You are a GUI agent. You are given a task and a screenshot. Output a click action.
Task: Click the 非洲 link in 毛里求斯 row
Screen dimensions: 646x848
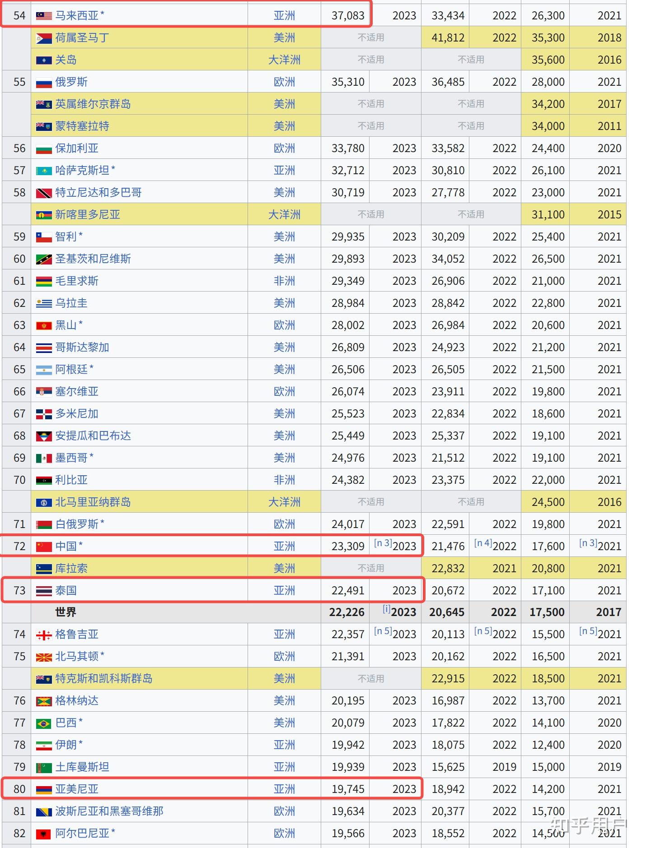284,281
